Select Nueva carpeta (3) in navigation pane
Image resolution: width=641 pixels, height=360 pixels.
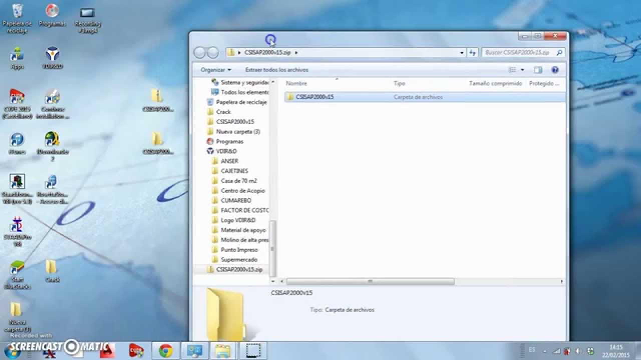click(233, 131)
